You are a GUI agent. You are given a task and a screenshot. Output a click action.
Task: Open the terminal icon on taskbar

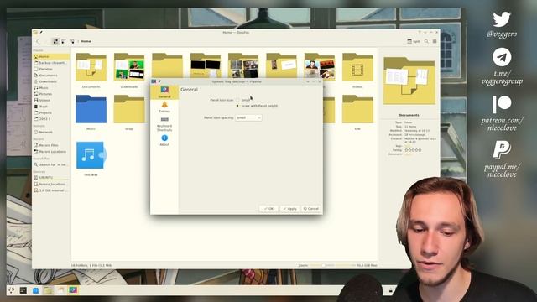(x=23, y=290)
